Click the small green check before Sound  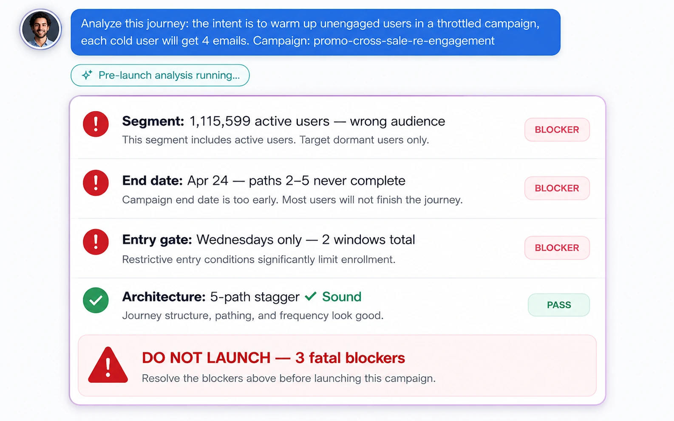coord(311,296)
